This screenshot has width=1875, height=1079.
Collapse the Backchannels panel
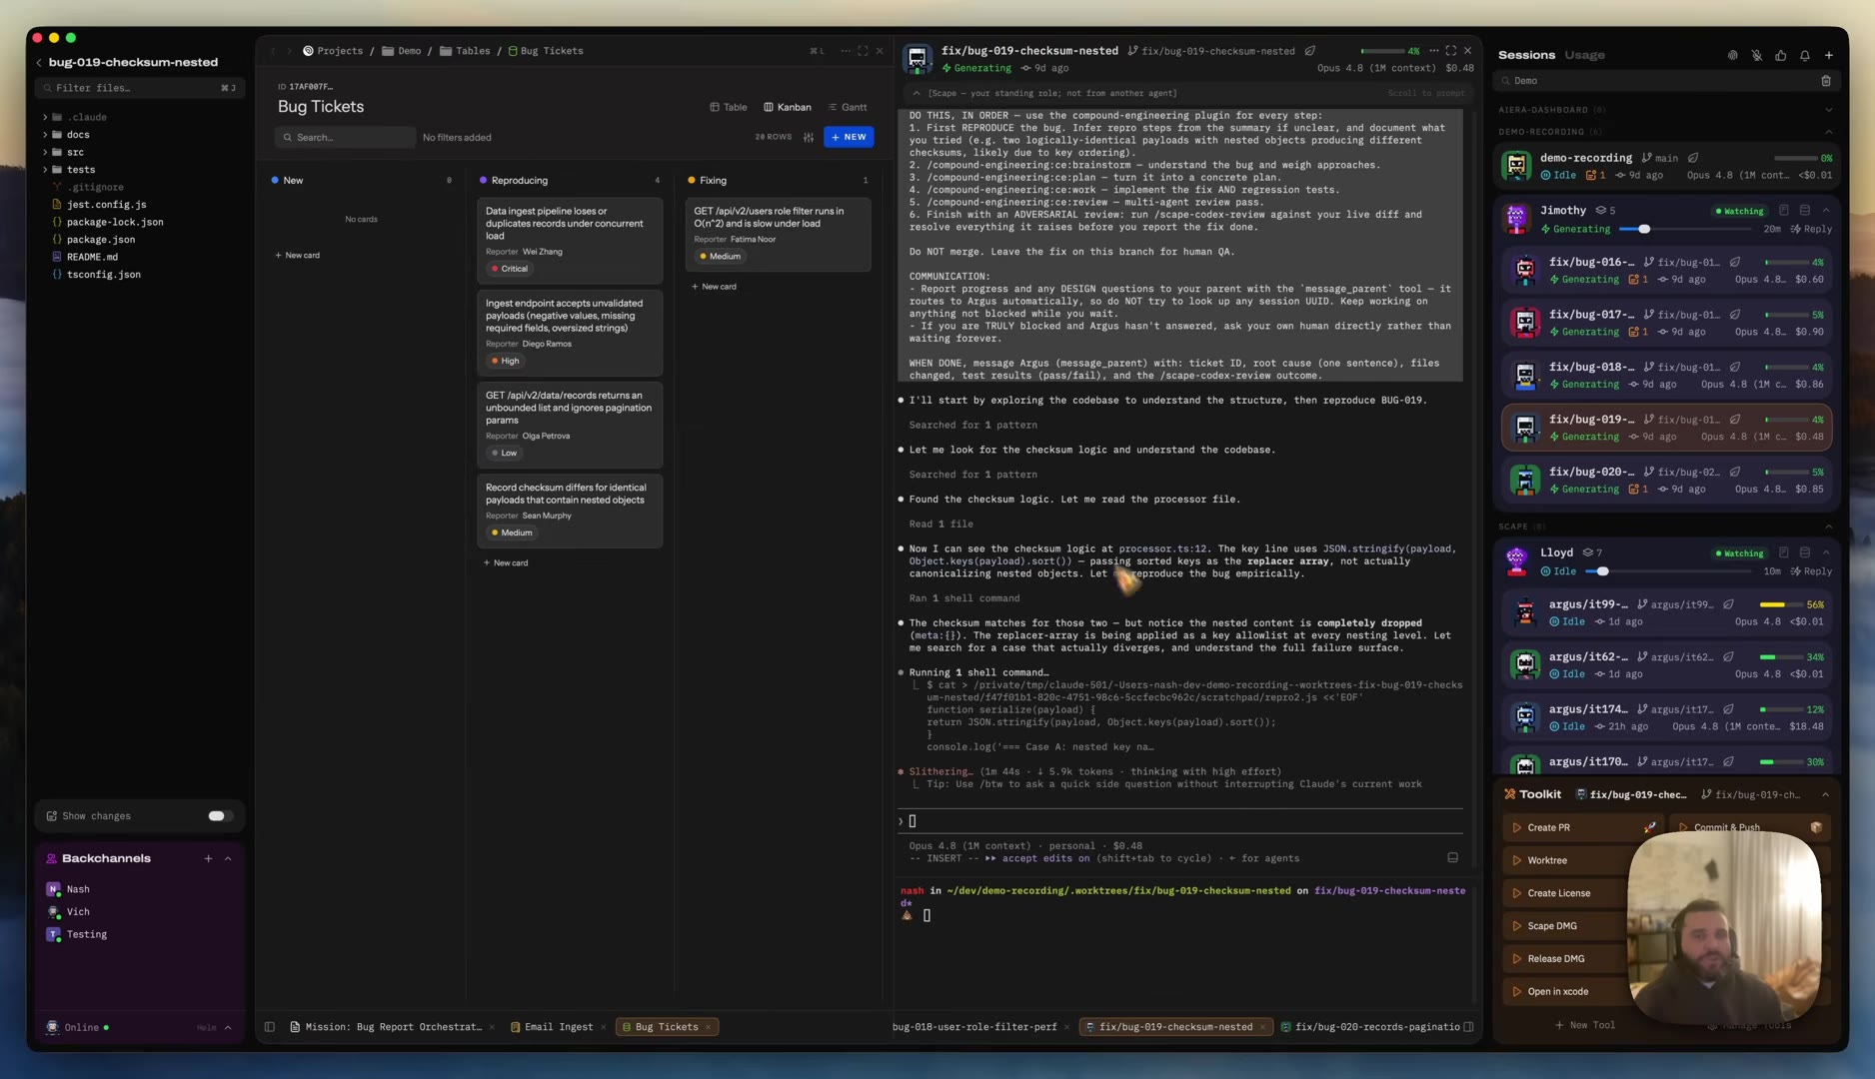[x=228, y=858]
